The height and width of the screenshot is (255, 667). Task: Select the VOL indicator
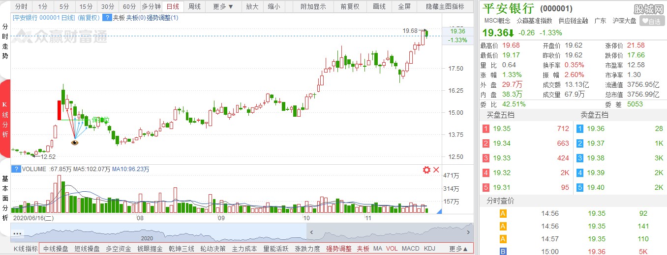[392, 249]
